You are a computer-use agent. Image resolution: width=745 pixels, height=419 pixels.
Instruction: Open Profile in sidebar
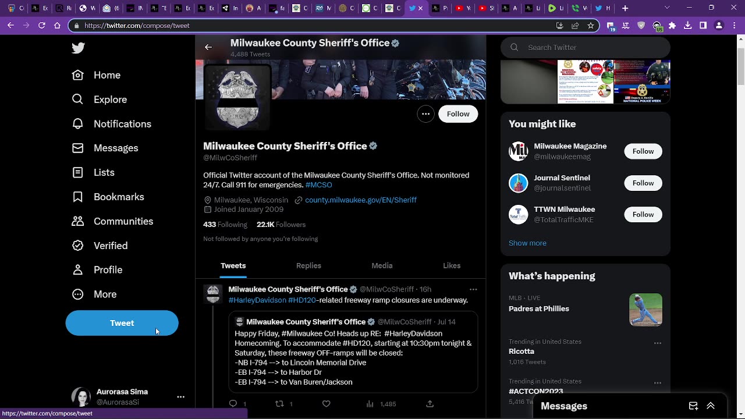(x=97, y=270)
